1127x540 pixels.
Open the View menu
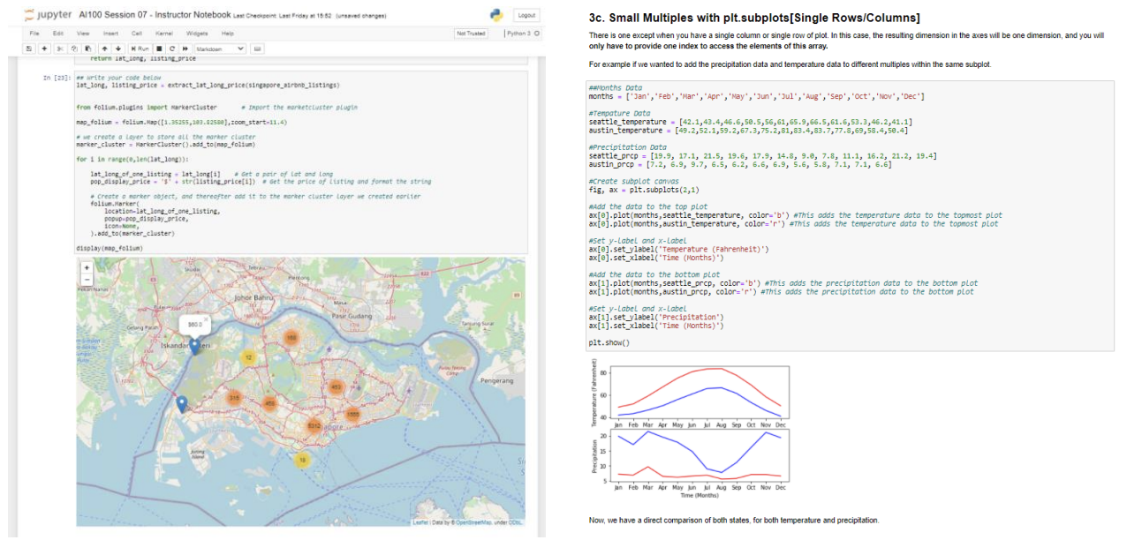(83, 33)
